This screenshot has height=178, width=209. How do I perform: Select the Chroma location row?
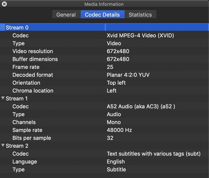click(x=33, y=91)
